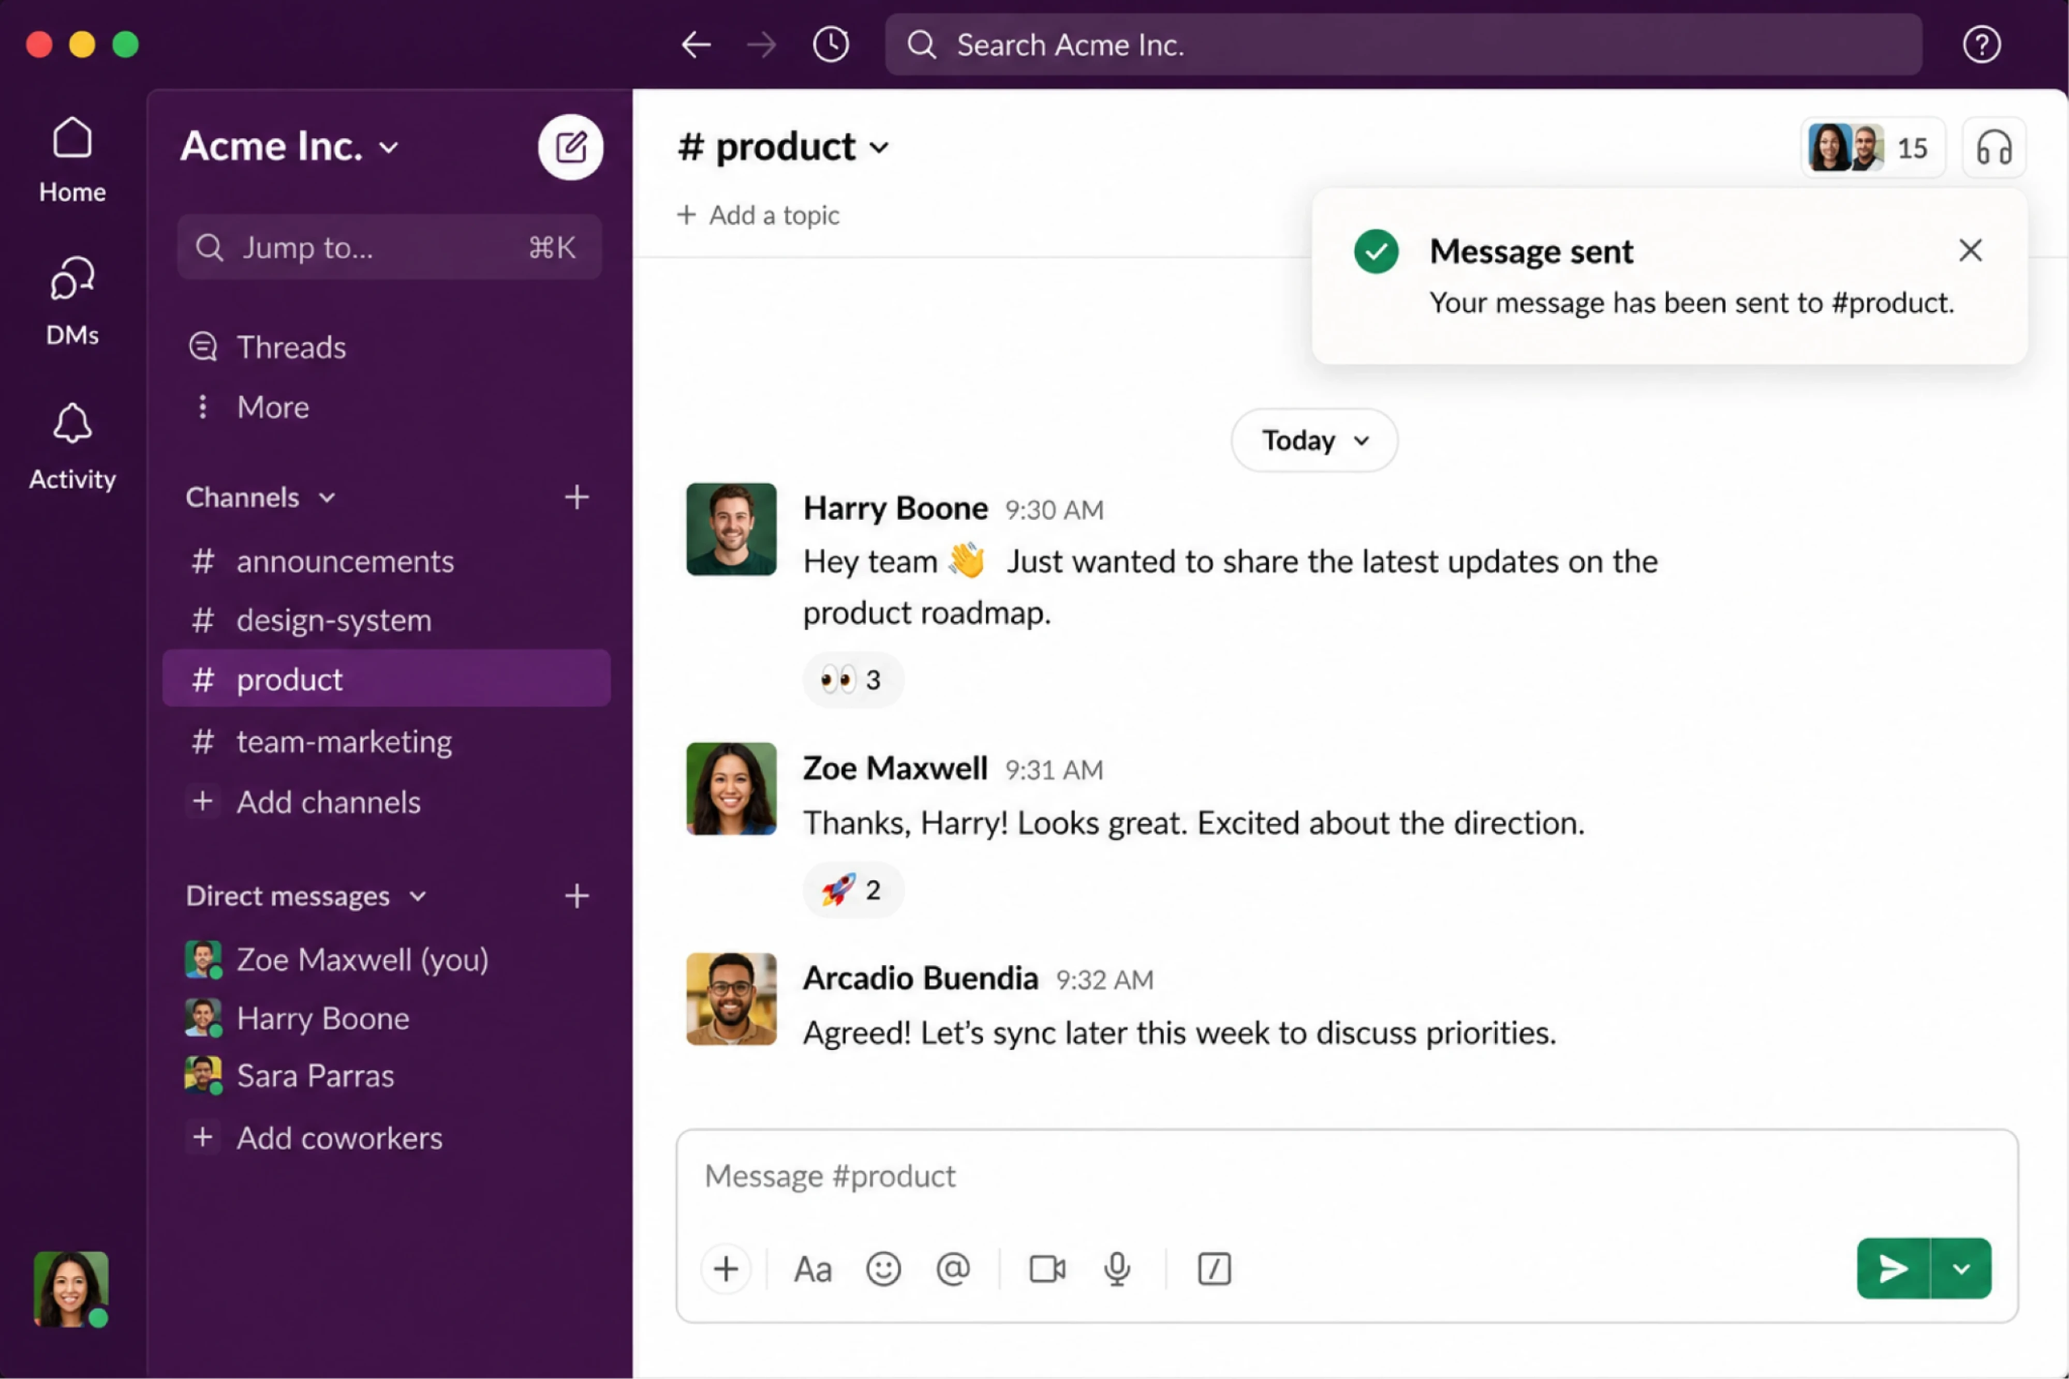2069x1379 pixels.
Task: Open Arcadio Buendia's profile photo
Action: 731,999
